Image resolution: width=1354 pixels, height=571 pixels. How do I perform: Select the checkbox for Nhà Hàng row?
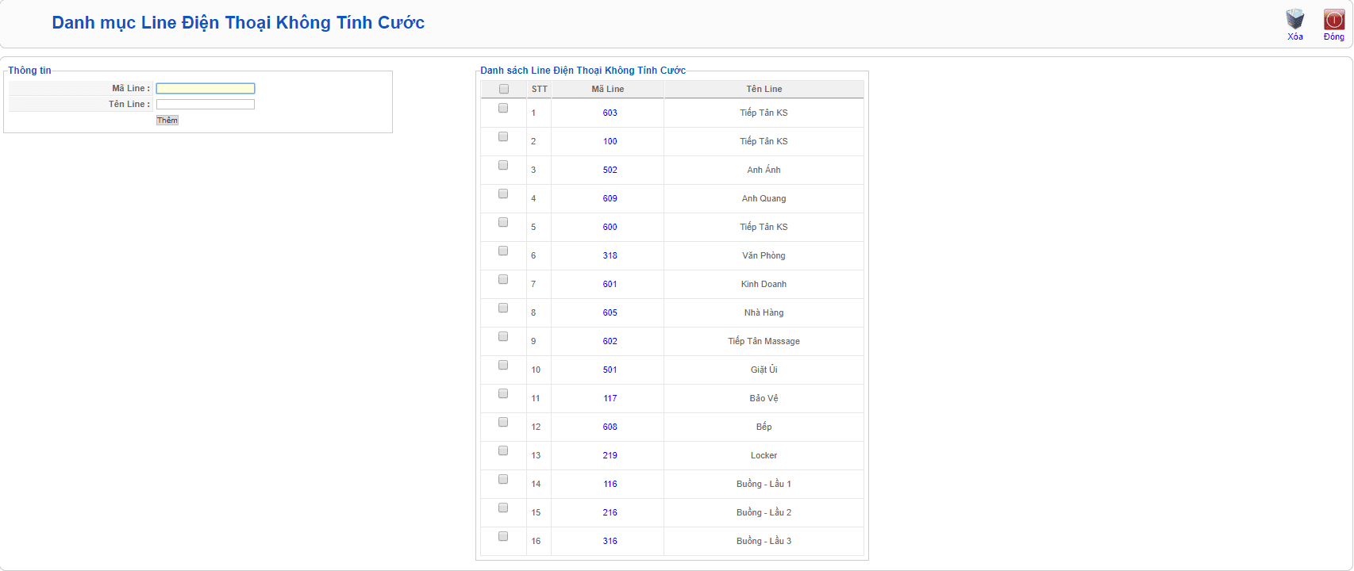point(503,308)
